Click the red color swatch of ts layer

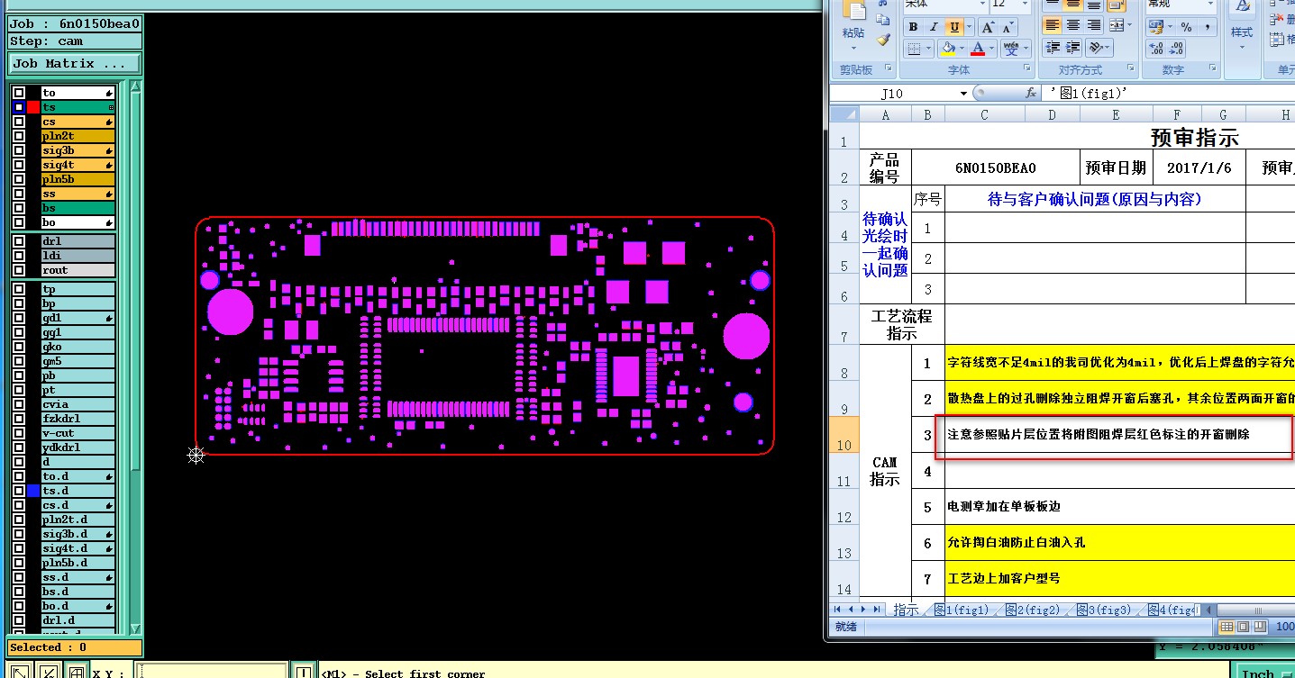coord(33,107)
